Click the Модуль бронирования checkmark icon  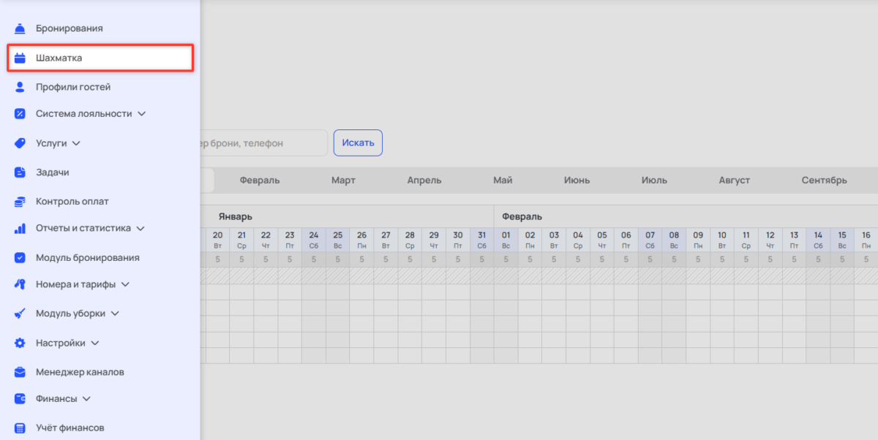[20, 257]
